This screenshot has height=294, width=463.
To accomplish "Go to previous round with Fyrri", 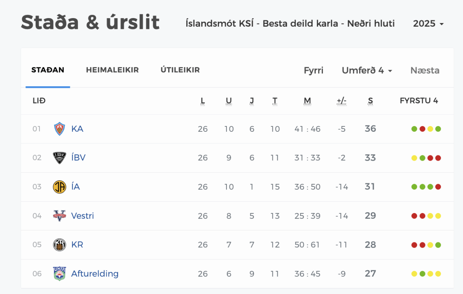I will 314,71.
